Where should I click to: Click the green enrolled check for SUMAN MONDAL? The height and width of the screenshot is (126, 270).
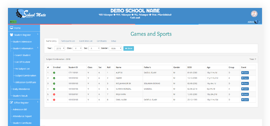(54, 89)
